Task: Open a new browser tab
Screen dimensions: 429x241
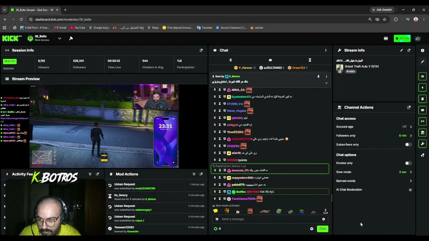Action: point(65,10)
